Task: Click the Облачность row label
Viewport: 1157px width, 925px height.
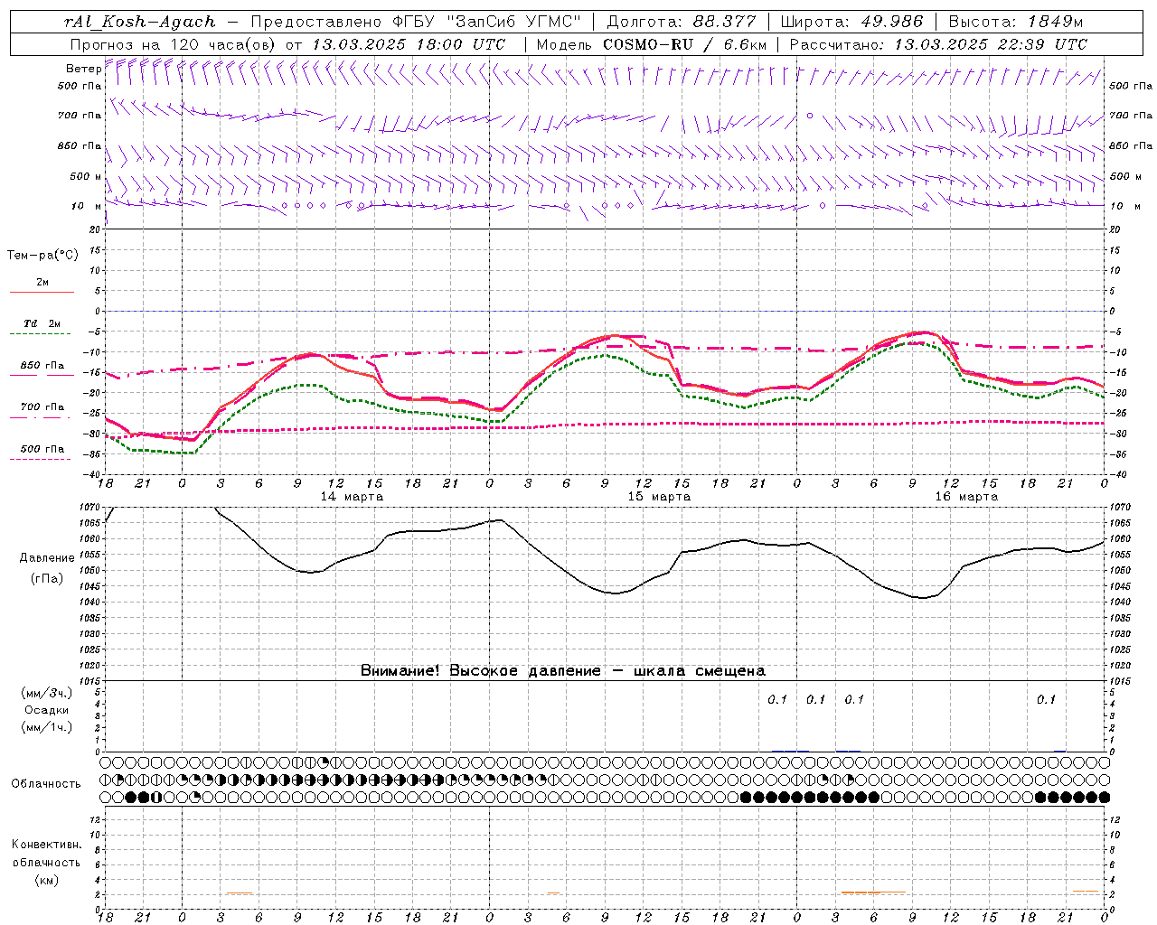Action: pos(46,783)
